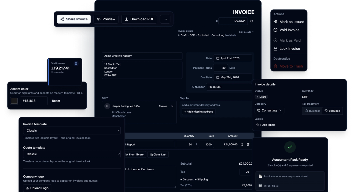Choose Void Invoice in Actions menu
The width and height of the screenshot is (354, 192).
289,30
